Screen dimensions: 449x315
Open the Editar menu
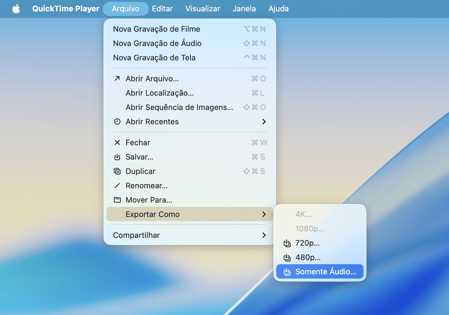pyautogui.click(x=162, y=9)
